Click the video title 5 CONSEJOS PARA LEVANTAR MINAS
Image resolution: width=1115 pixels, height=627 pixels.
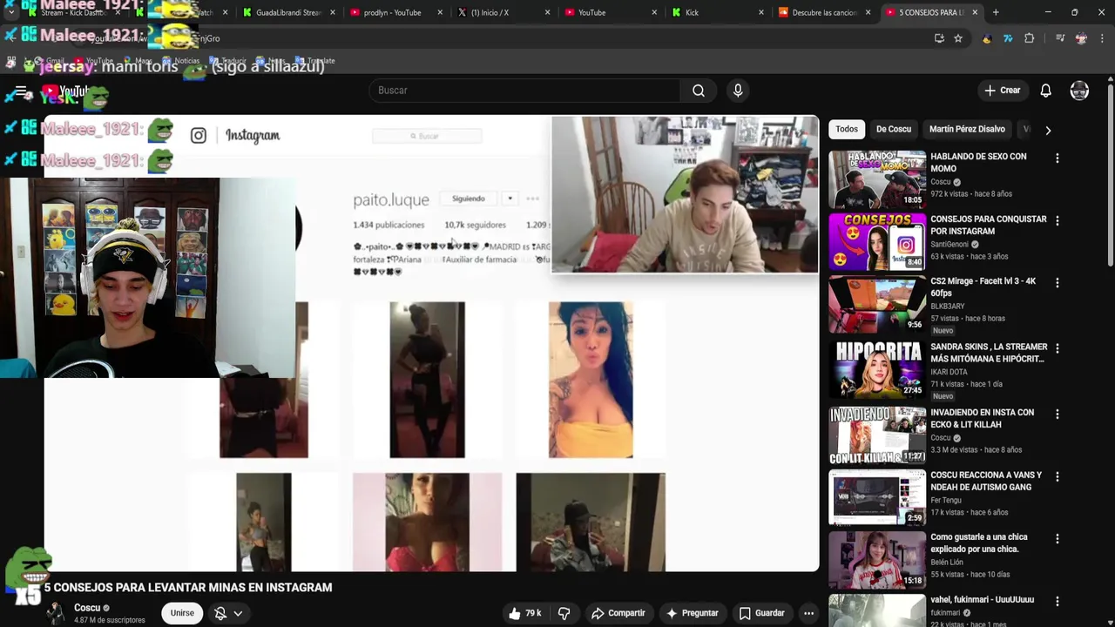(188, 588)
